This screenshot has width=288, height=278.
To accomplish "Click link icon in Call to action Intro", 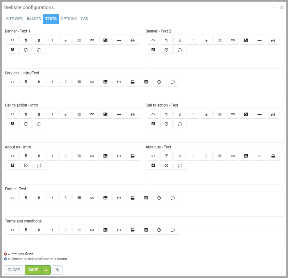I will click(92, 114).
